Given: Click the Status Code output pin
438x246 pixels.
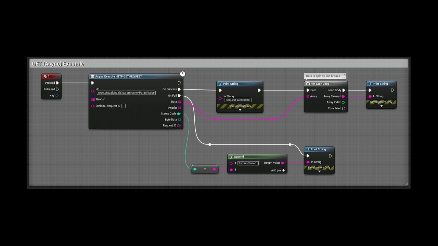Looking at the screenshot, I should pos(179,114).
